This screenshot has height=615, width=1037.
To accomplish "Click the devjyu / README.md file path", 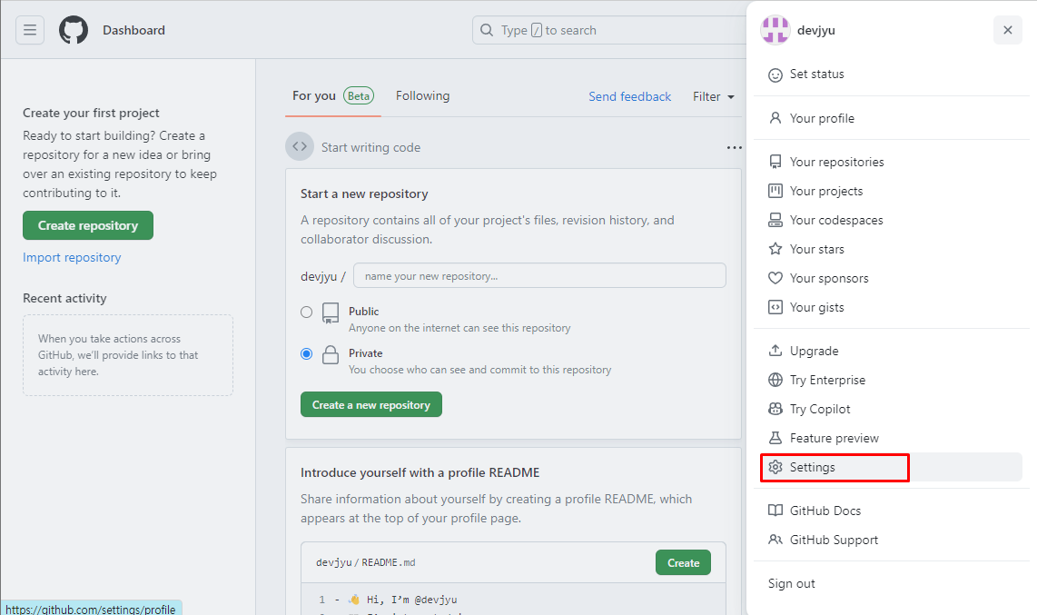I will (x=366, y=562).
